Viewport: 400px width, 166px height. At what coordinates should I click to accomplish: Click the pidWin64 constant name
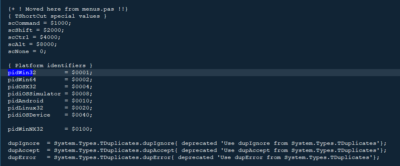[x=22, y=80]
